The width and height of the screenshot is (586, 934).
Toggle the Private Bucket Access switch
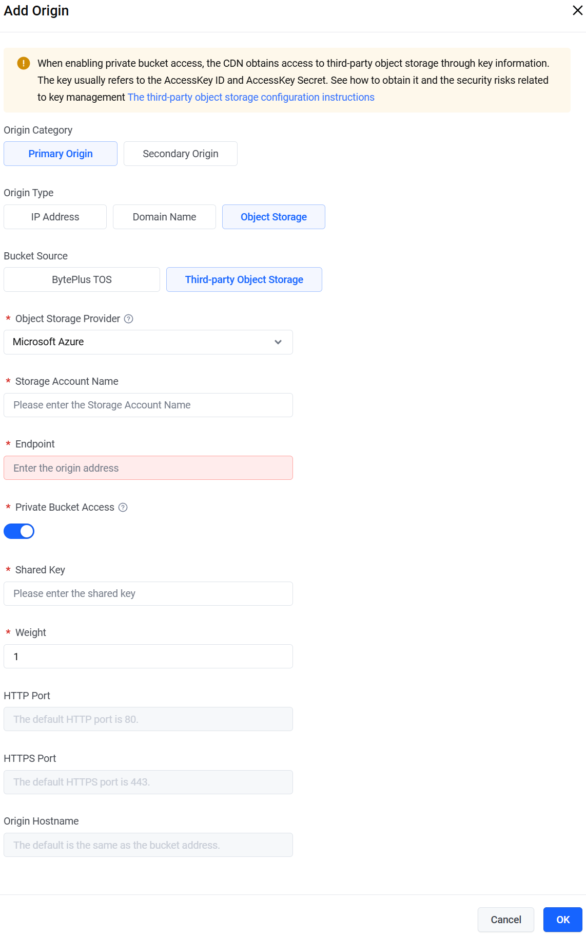pos(19,531)
